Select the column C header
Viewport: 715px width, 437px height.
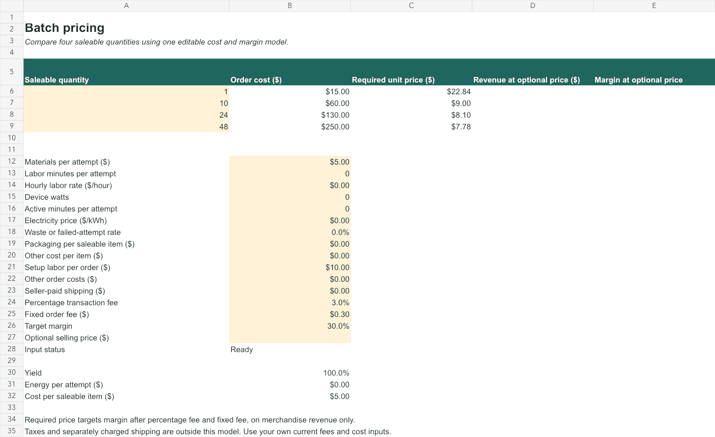tap(411, 6)
